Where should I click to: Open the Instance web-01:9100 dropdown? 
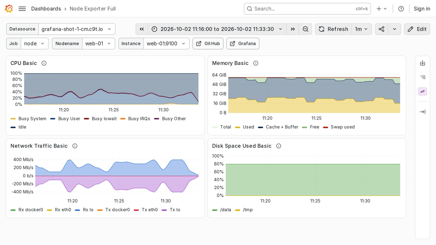[x=166, y=44]
